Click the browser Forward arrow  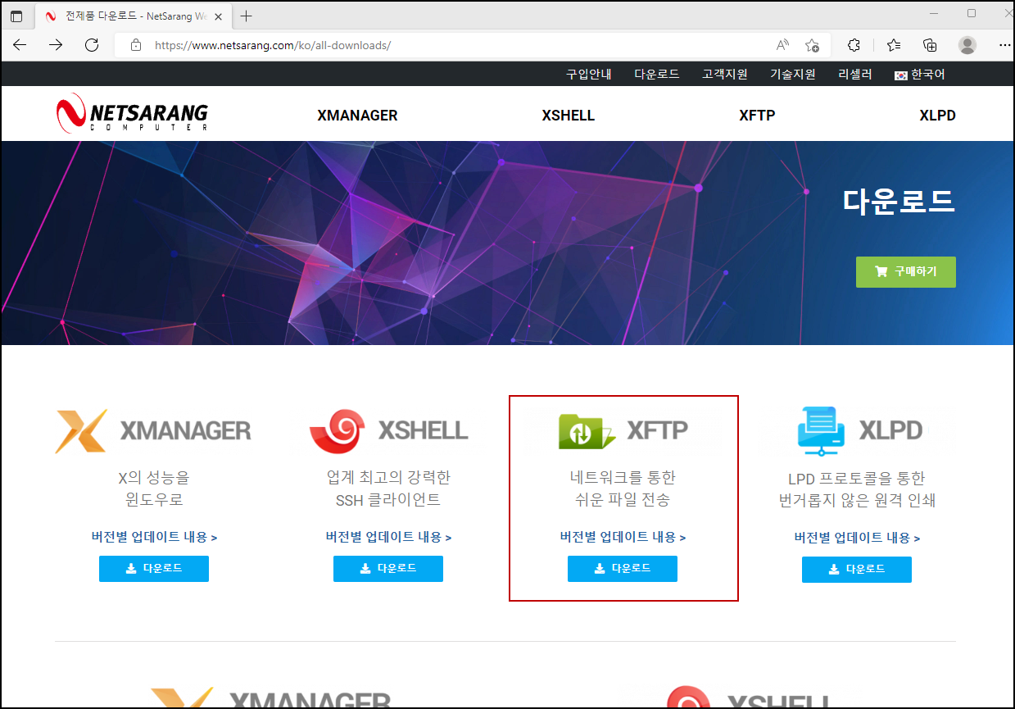pos(56,45)
